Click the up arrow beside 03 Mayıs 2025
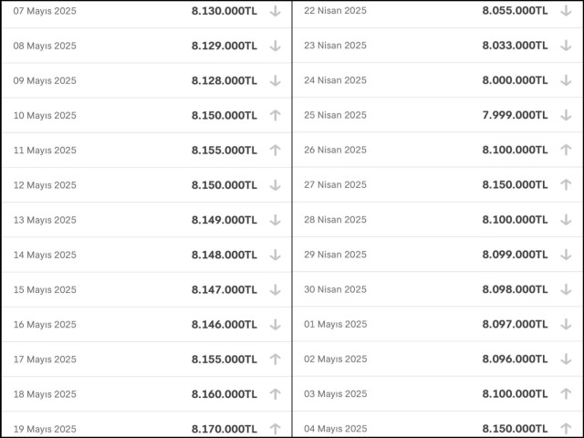584x438 pixels. (566, 394)
